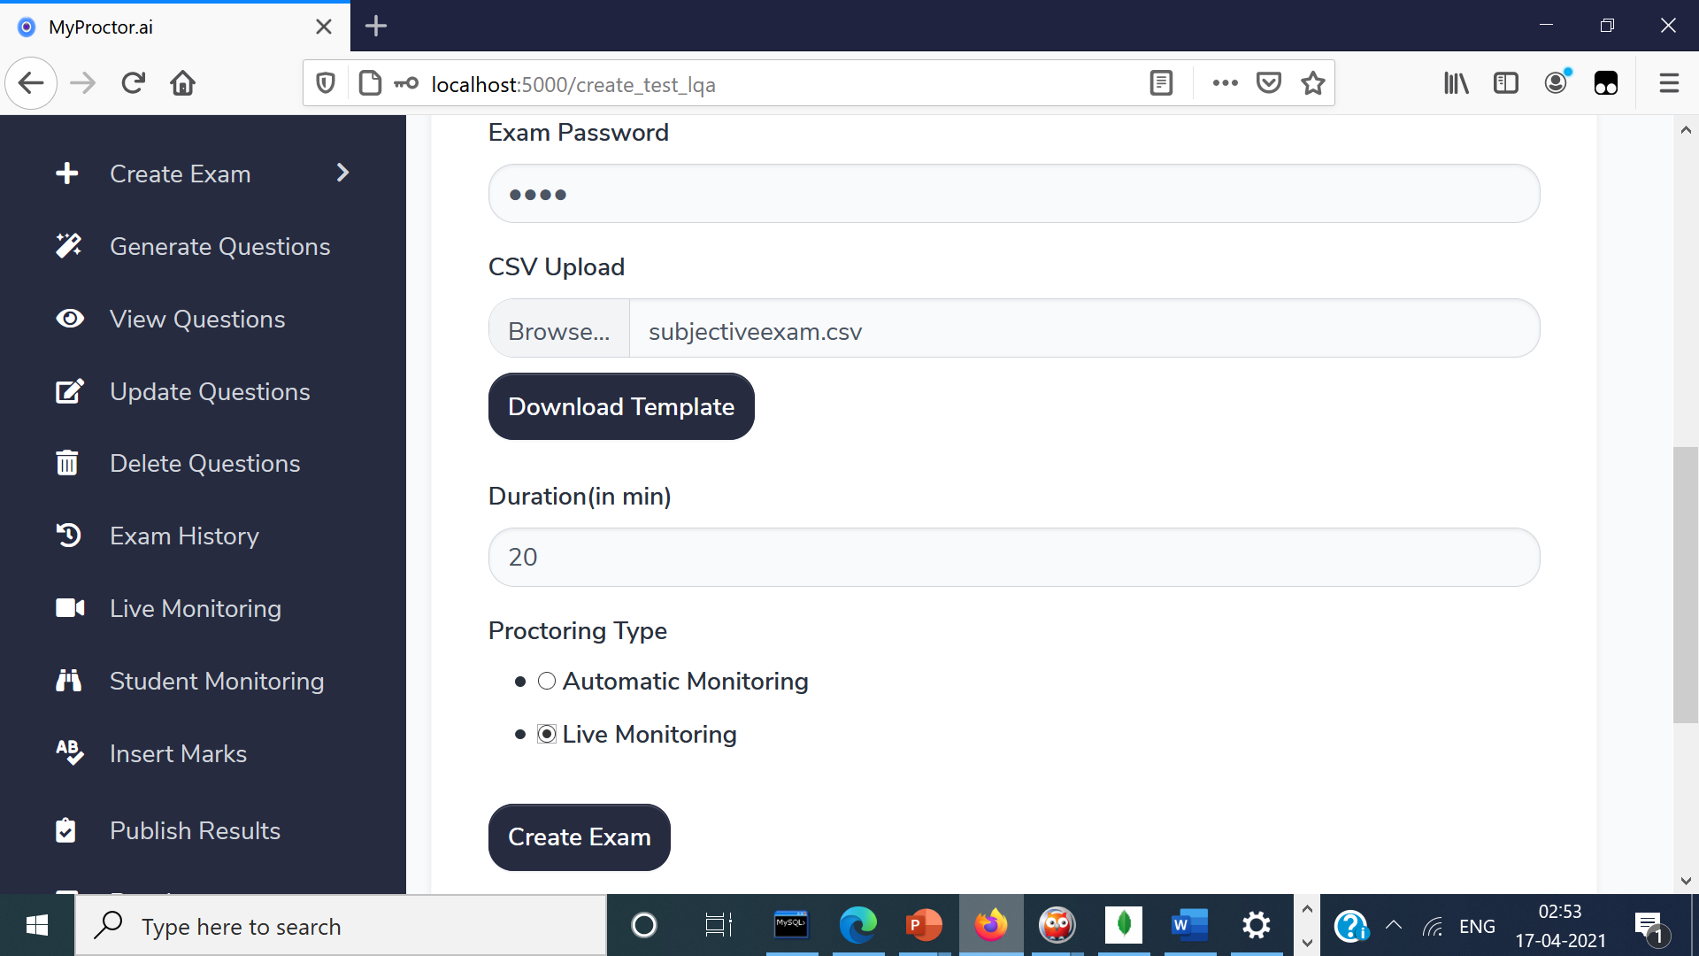1699x956 pixels.
Task: Enable Live Monitoring proctoring type
Action: tap(546, 734)
